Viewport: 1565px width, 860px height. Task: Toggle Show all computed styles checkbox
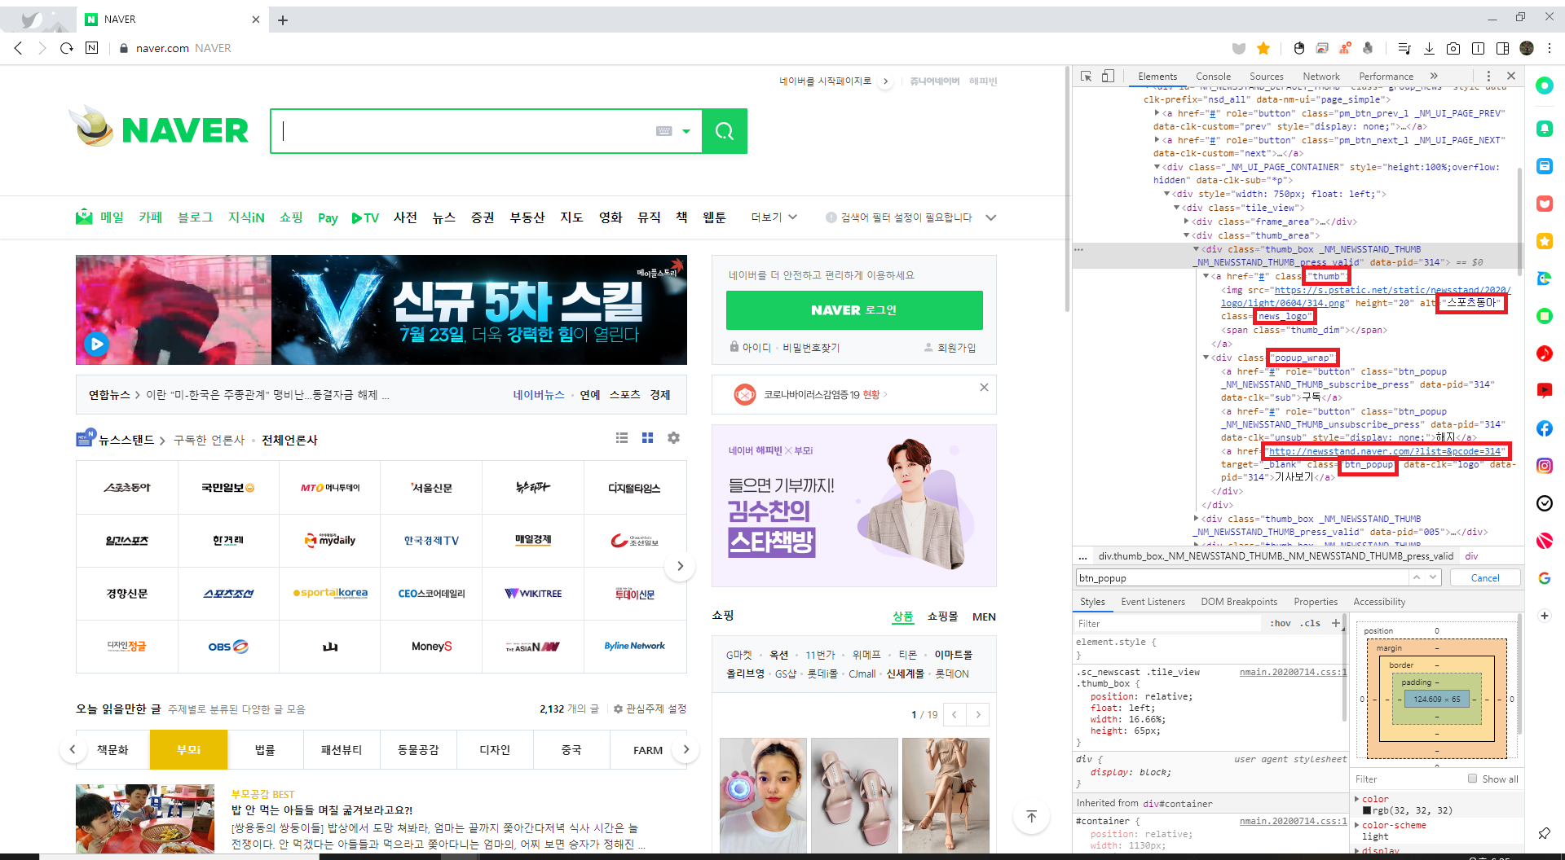1472,779
